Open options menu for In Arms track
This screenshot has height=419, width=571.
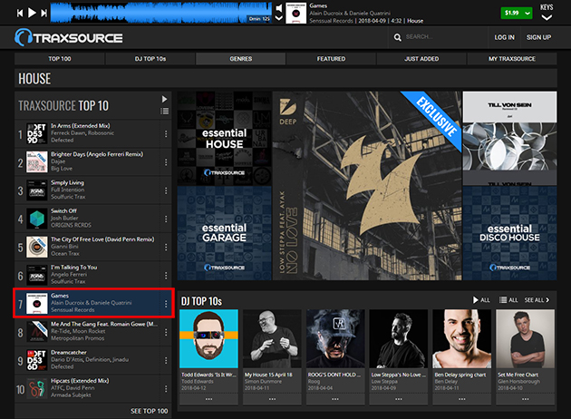166,133
